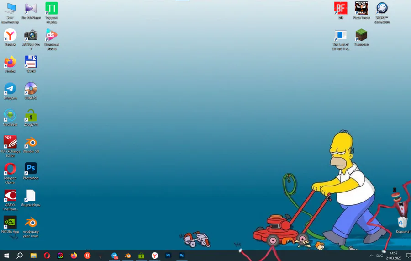Open File Explorer from the taskbar
The width and height of the screenshot is (411, 261).
pos(33,256)
